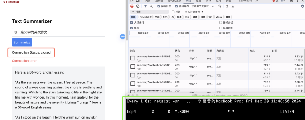
Task: Open network conditions via Wi-Fi icon
Action: pyautogui.click(x=220, y=6)
